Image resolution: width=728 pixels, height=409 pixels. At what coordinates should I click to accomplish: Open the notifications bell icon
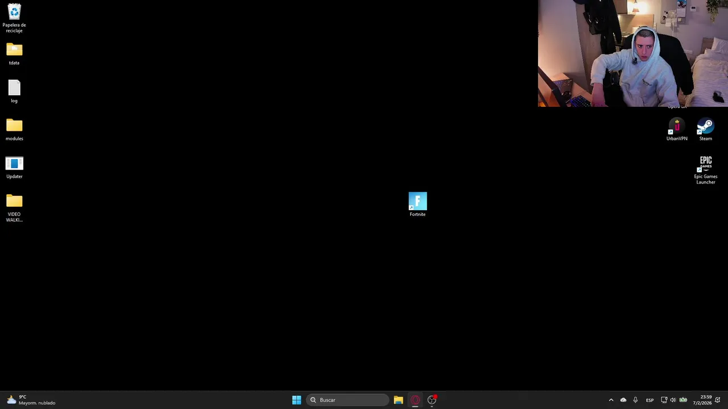(x=718, y=400)
